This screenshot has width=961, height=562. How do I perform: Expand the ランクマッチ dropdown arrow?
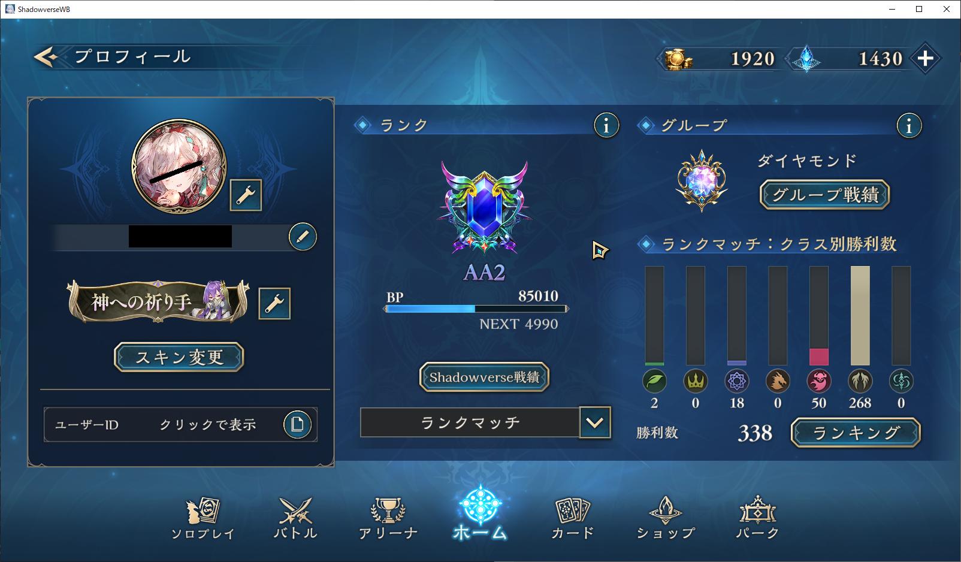point(595,422)
